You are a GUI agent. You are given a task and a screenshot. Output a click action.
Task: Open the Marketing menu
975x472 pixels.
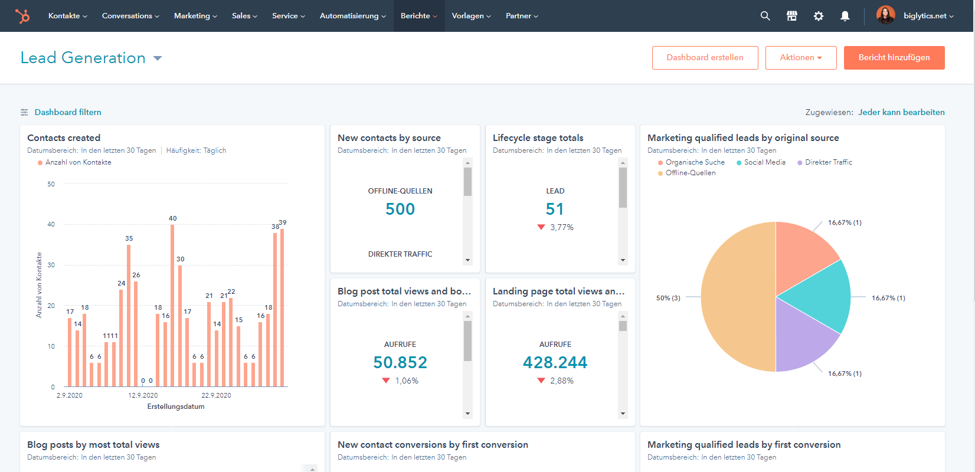[195, 16]
